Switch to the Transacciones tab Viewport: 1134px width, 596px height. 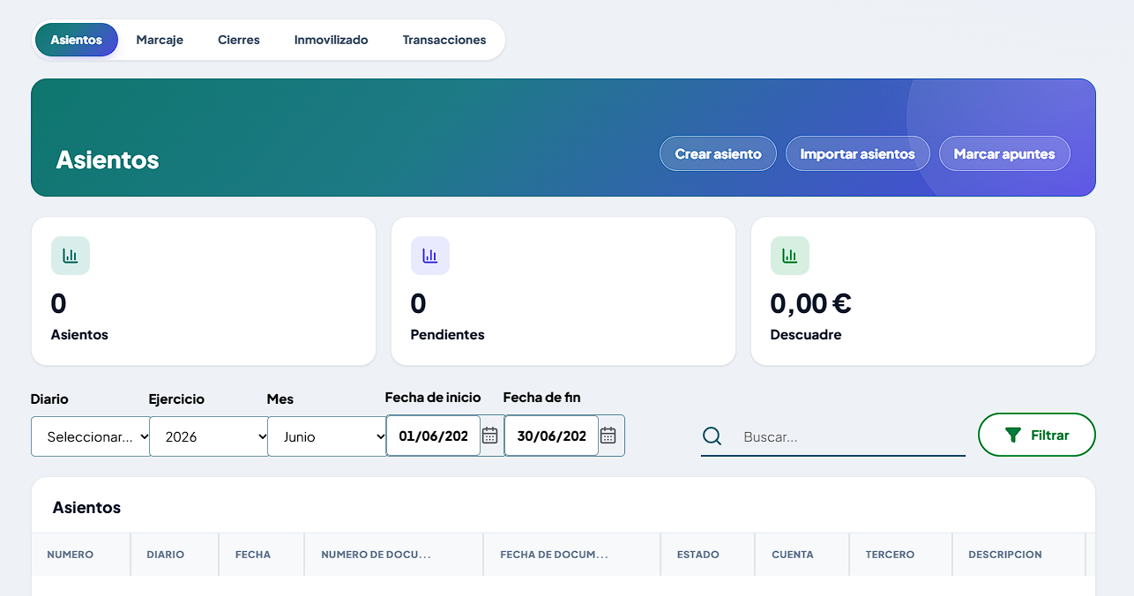(x=444, y=40)
